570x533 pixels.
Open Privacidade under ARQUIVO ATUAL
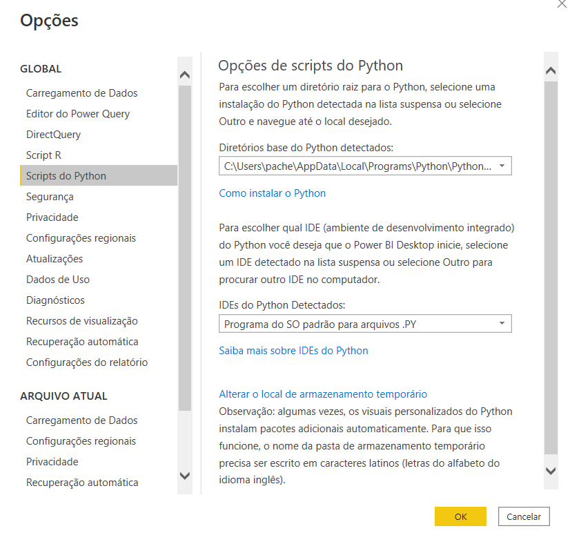[52, 462]
